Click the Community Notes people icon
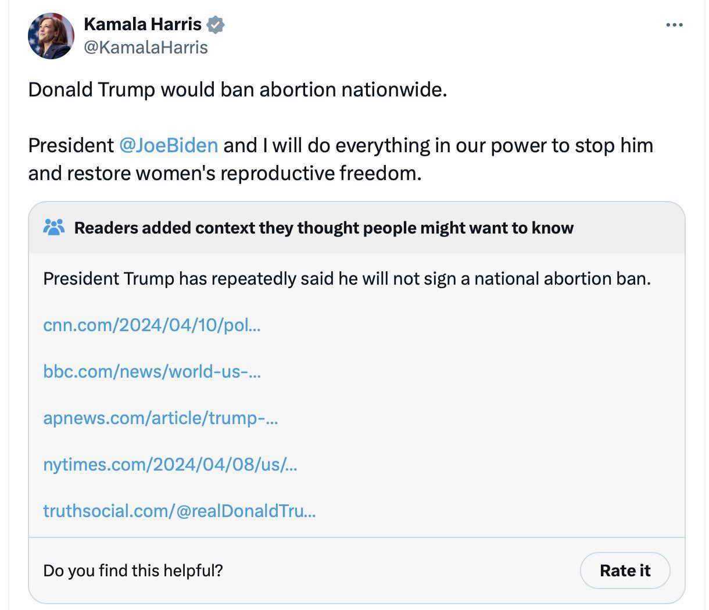 pos(54,227)
